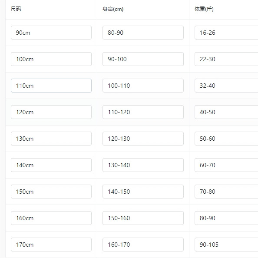This screenshot has width=258, height=258.
Task: Click the height field showing 120-130
Action: (x=143, y=139)
